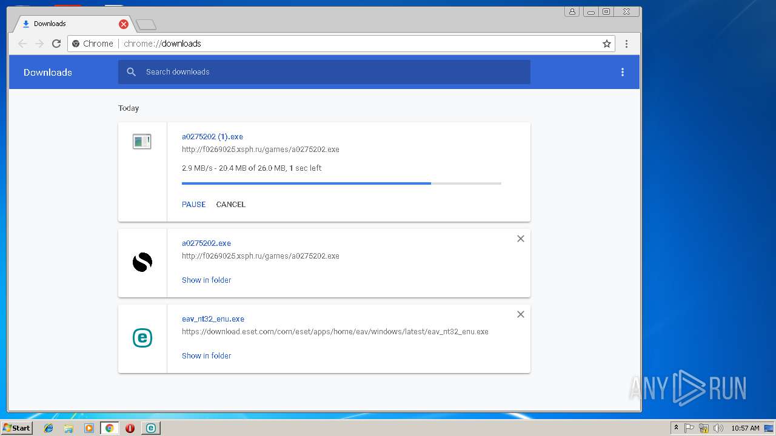Click the Downloads page title
Viewport: 776px width, 436px height.
[x=48, y=73]
